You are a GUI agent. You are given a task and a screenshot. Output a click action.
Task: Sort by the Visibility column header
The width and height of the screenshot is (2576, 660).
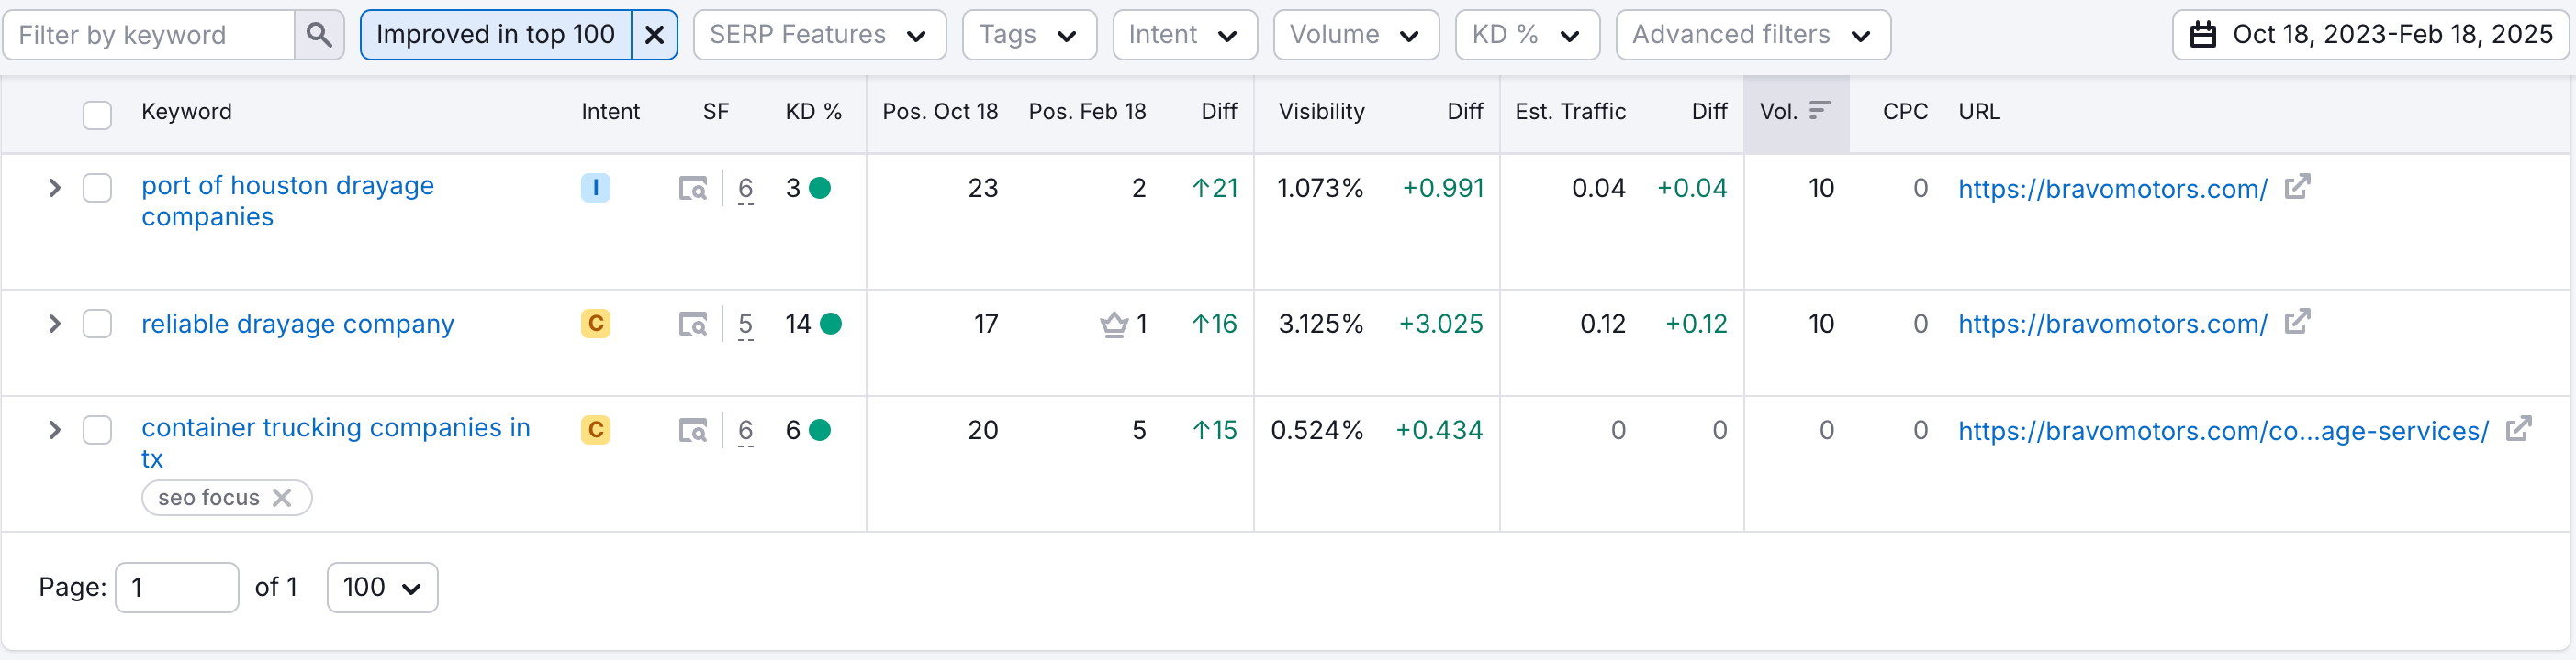1321,112
